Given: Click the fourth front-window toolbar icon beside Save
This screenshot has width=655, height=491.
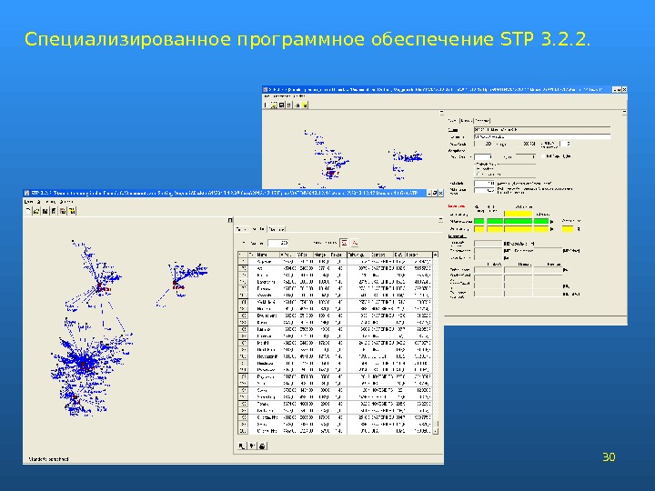Looking at the screenshot, I should coord(54,211).
